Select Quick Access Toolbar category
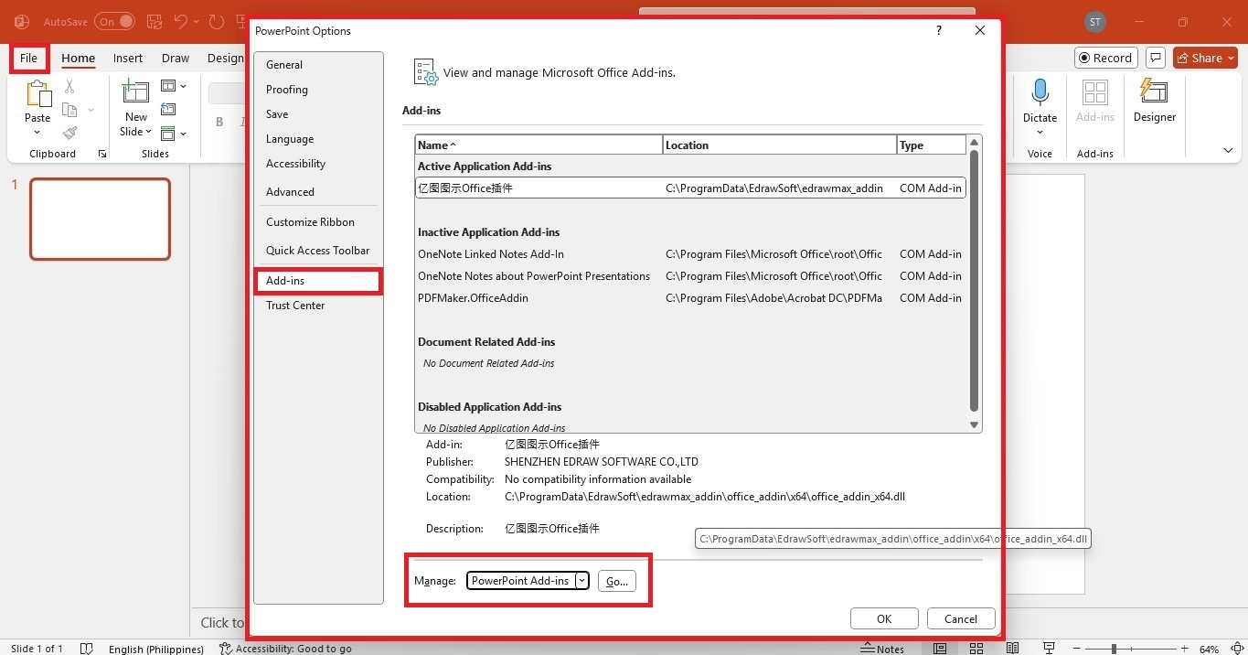Viewport: 1248px width, 655px height. [317, 251]
